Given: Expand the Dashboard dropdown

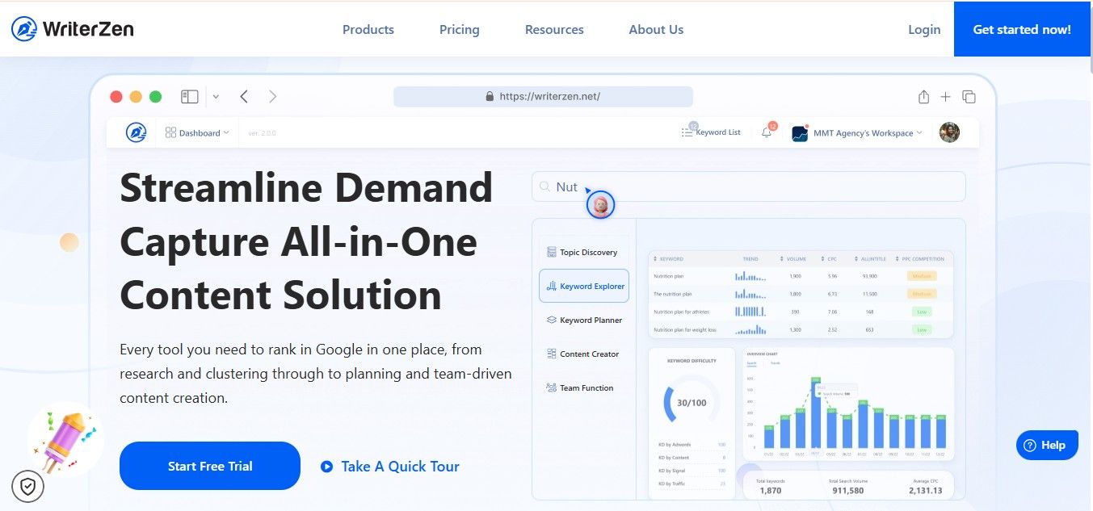Looking at the screenshot, I should [x=198, y=133].
